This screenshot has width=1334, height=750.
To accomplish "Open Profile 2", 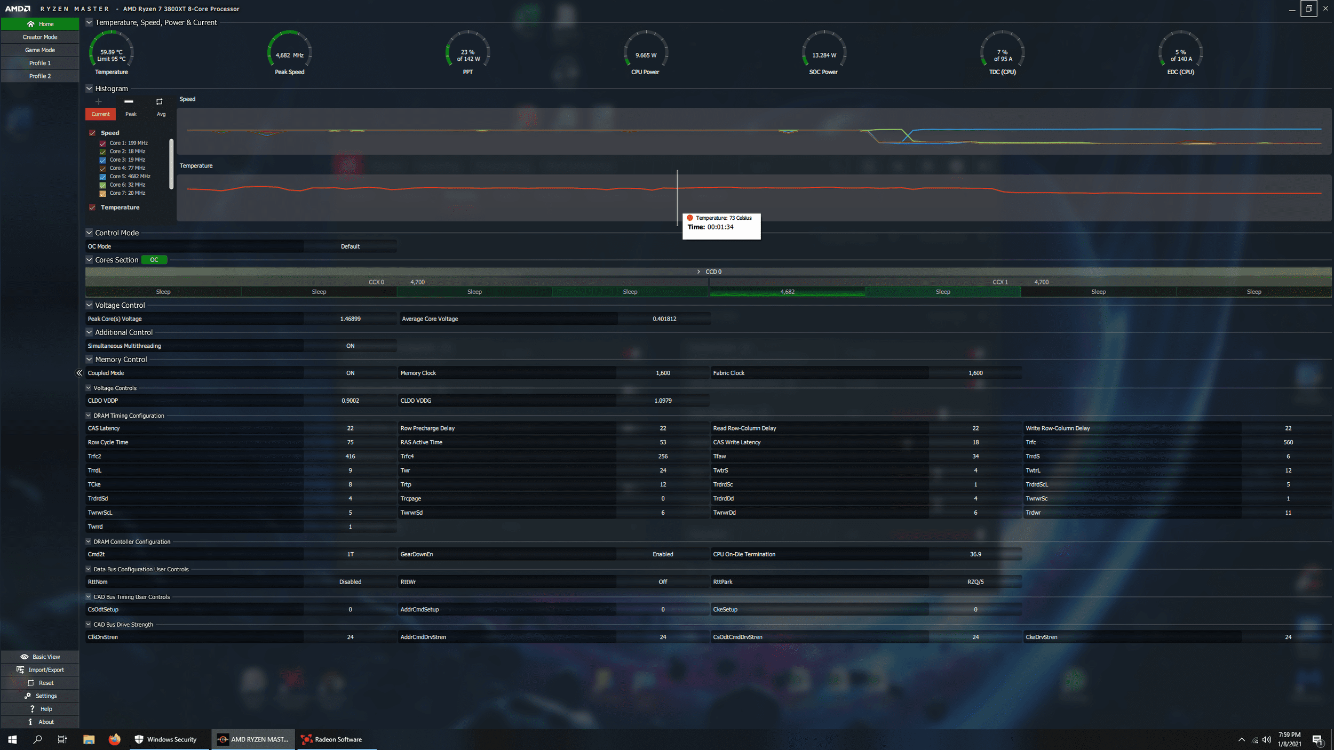I will tap(40, 76).
